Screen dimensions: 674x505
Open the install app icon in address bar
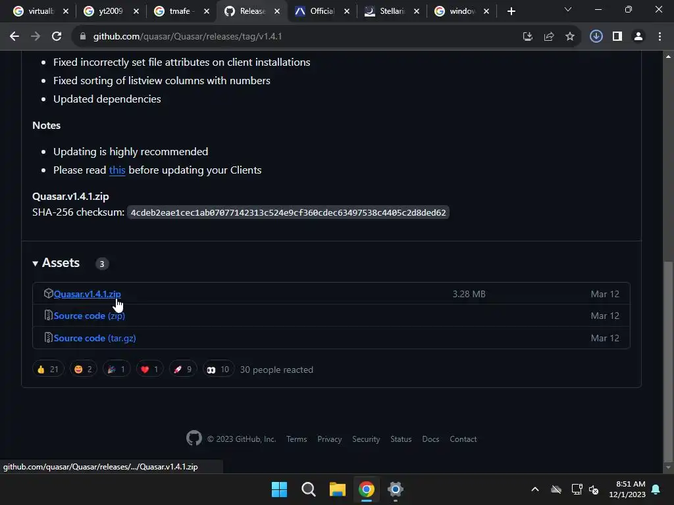[527, 37]
